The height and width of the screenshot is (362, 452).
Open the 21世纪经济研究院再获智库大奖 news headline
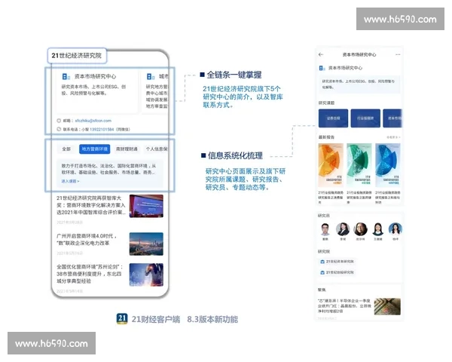(91, 205)
